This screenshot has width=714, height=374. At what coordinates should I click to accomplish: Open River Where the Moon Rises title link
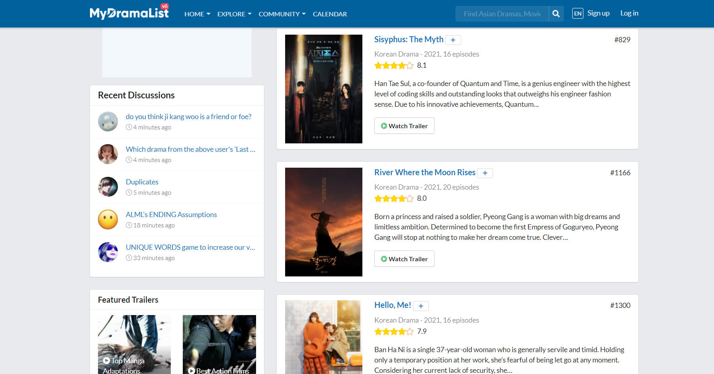(x=425, y=172)
